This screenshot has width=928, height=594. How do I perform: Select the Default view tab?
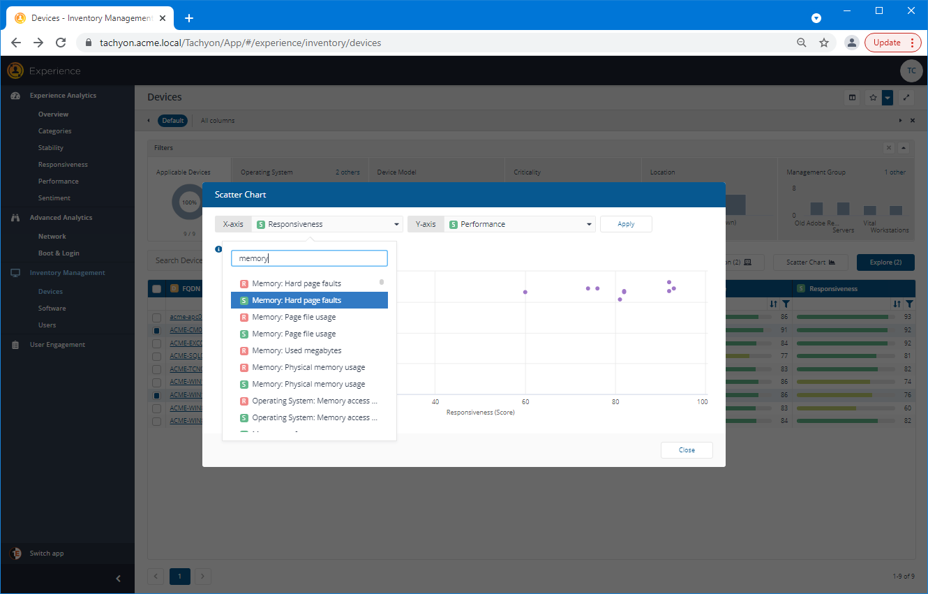[x=173, y=121]
